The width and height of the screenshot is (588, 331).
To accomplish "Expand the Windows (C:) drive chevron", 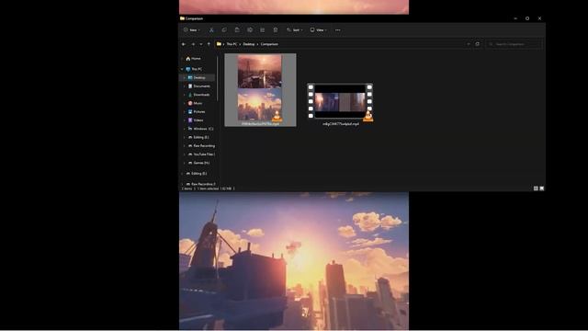I will pos(185,129).
